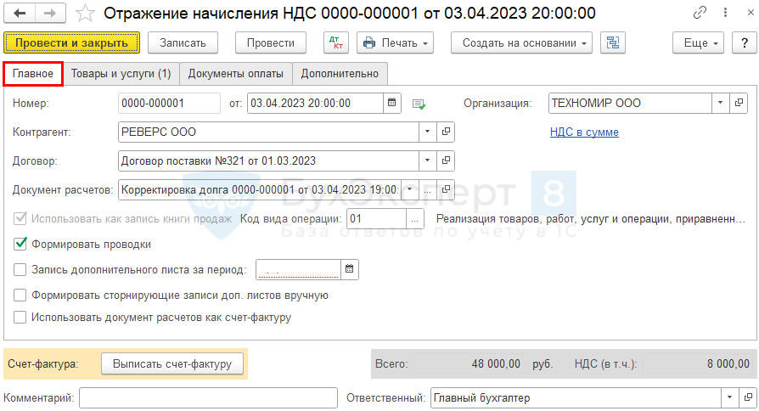This screenshot has height=411, width=759.
Task: Follow the НДС в сумме link
Action: (x=584, y=132)
